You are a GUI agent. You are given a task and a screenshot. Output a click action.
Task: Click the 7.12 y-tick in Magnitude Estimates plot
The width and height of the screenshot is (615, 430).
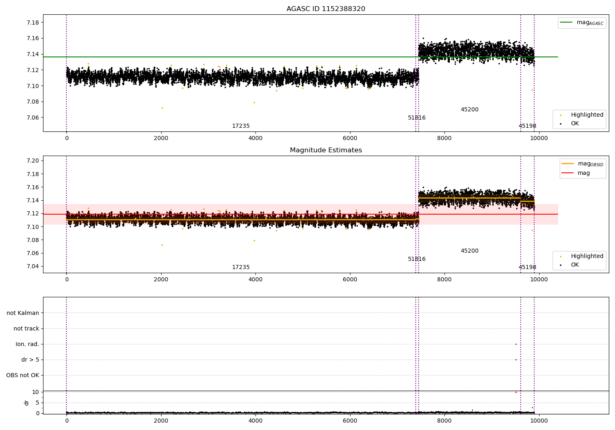click(33, 213)
